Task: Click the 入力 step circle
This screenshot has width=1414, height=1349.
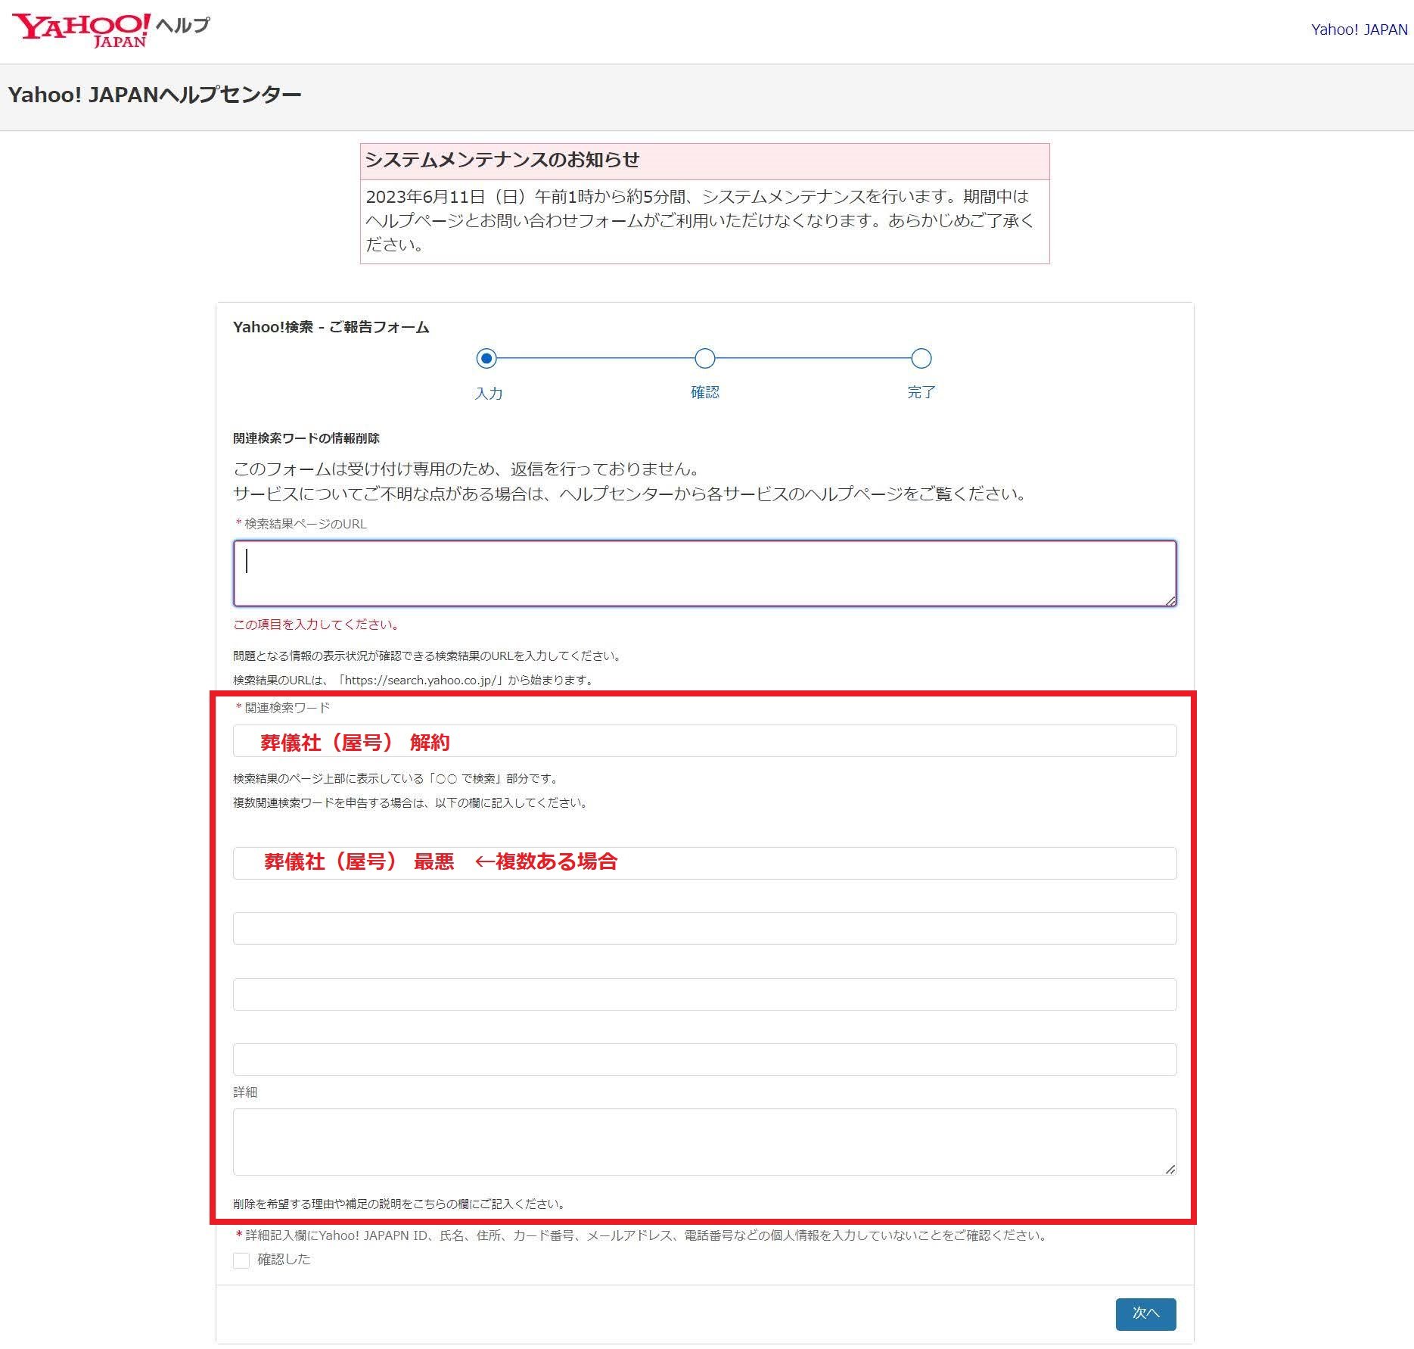Action: [486, 358]
